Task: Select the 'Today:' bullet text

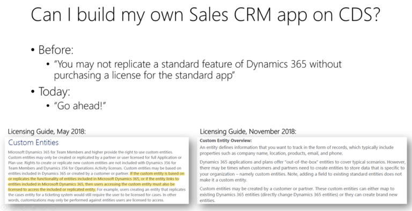Action: tap(54, 91)
